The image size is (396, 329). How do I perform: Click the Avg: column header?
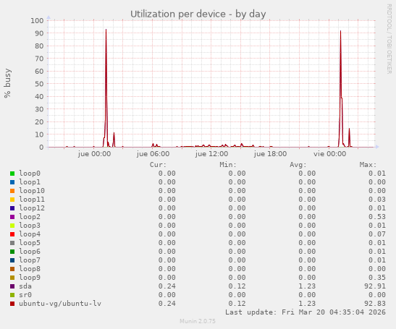[x=298, y=165]
